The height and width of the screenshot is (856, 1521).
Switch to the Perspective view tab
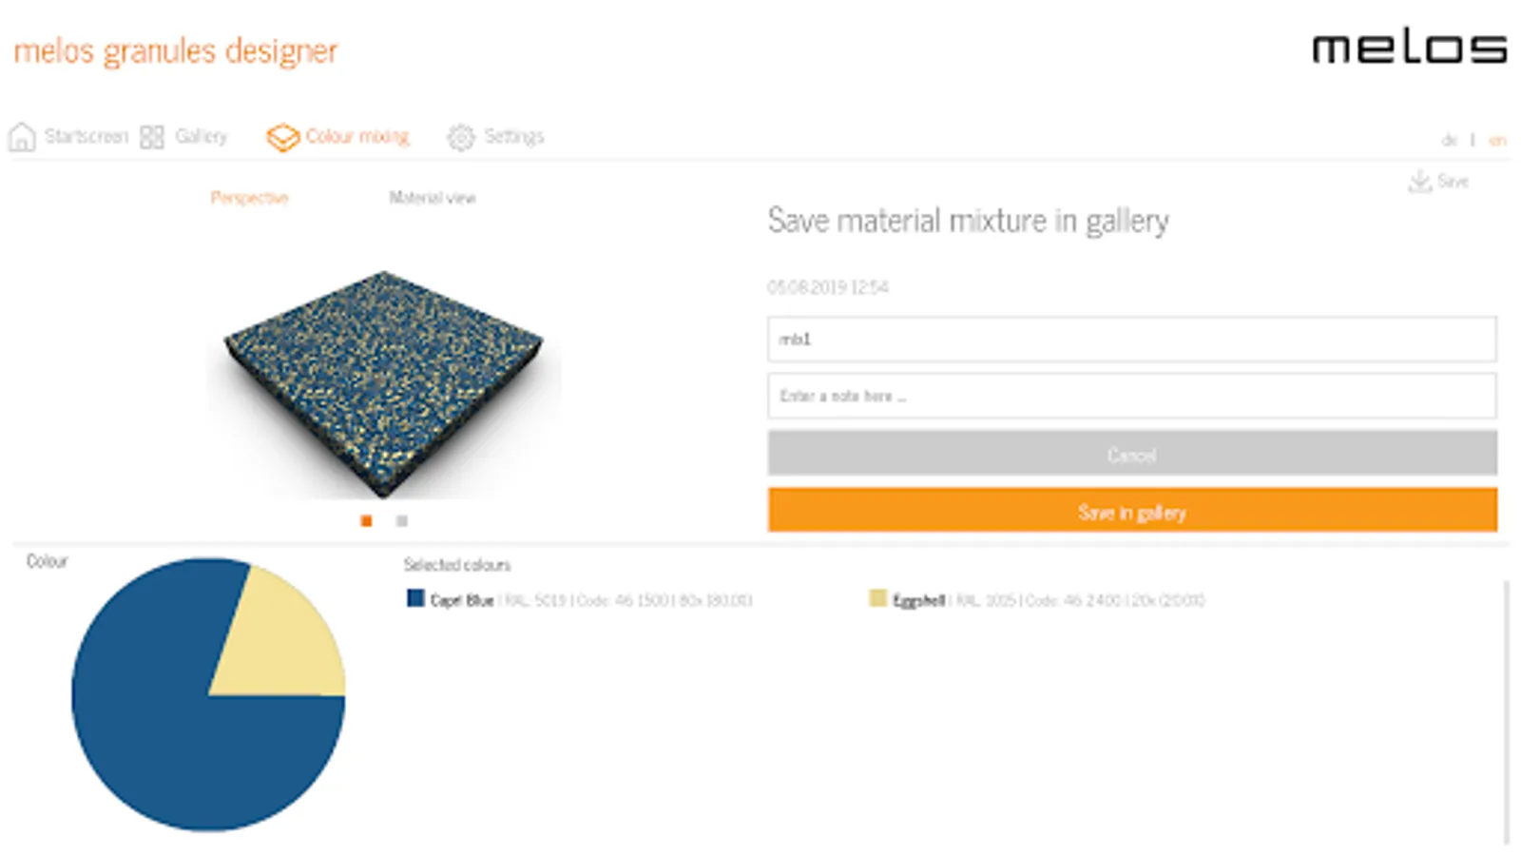249,198
